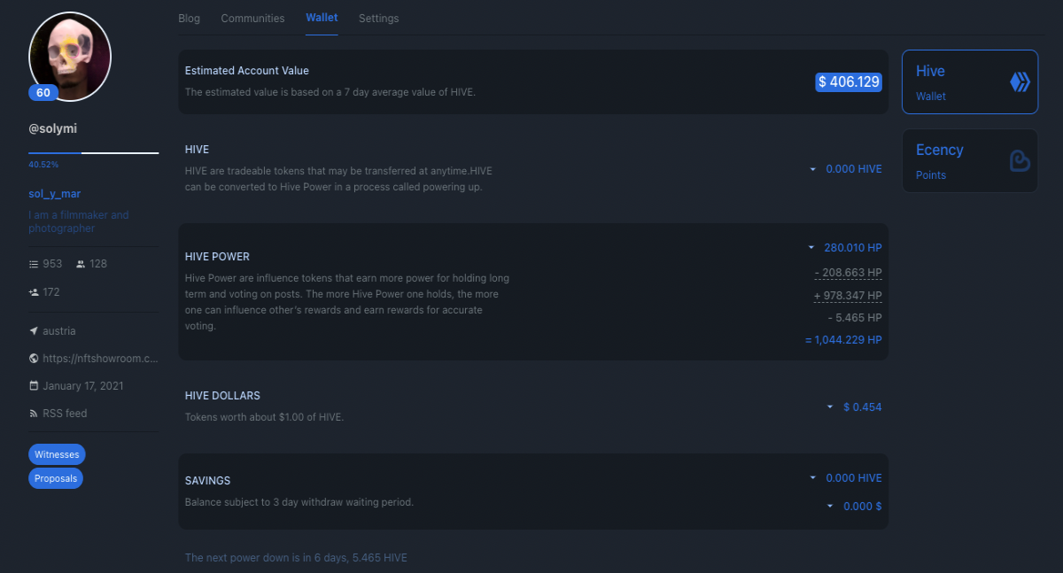Click the 0.000 HIVE balance value
This screenshot has height=573, width=1063.
click(854, 169)
